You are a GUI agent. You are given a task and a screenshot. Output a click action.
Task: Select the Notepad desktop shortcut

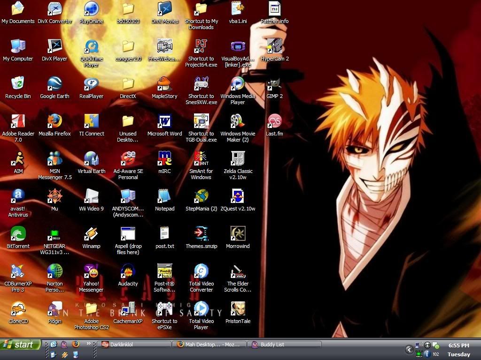164,201
